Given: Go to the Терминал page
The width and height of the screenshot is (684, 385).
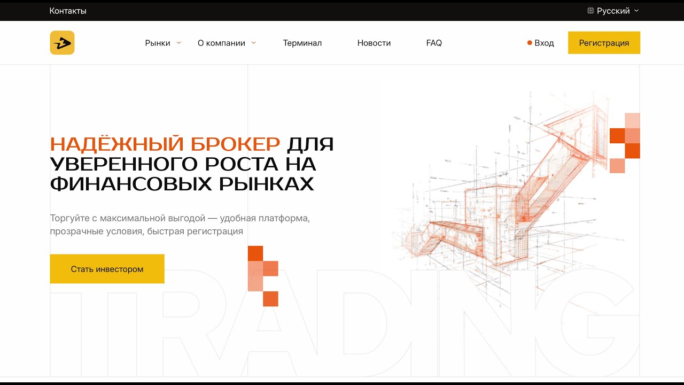Looking at the screenshot, I should point(302,43).
